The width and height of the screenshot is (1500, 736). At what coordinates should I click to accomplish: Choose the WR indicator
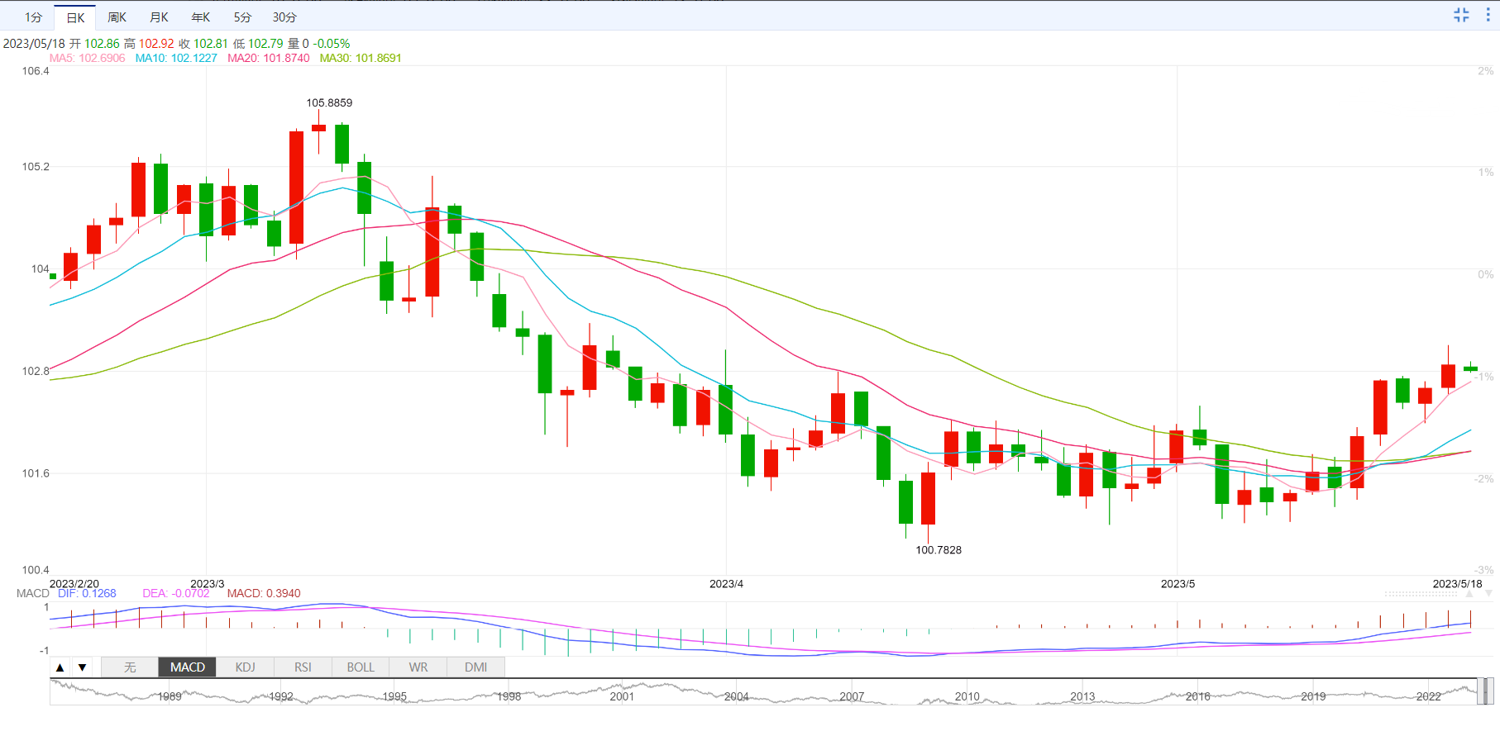click(418, 667)
